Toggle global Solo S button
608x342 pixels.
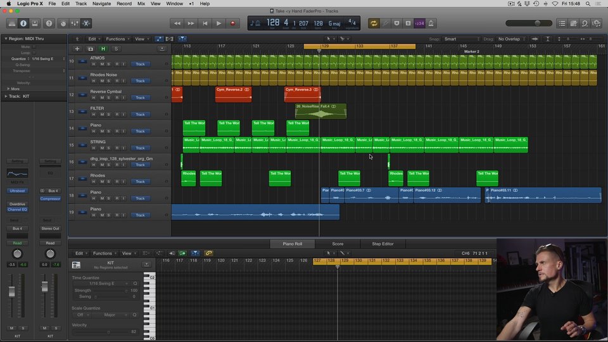[116, 49]
